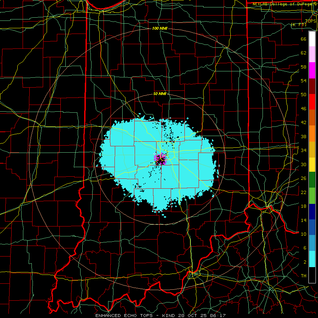Click the '22' legend value
Screen dimensions: 318x318
click(304, 192)
